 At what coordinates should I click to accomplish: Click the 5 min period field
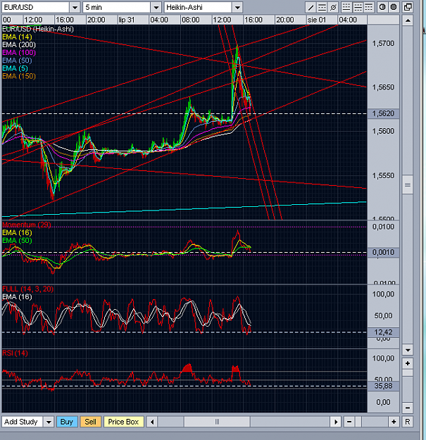(x=117, y=7)
